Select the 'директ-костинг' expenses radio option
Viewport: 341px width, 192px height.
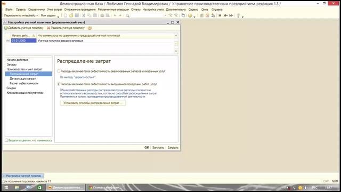coord(59,71)
